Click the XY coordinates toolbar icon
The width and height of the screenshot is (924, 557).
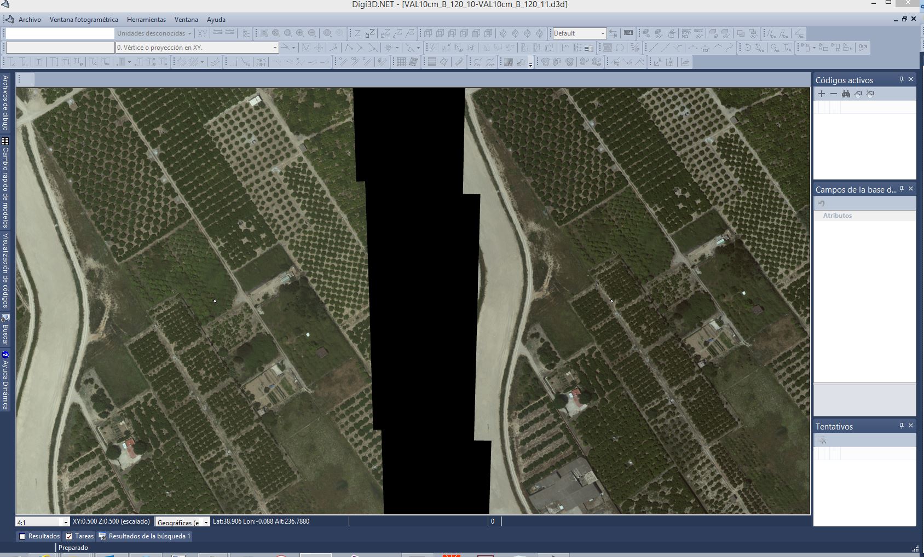click(203, 33)
